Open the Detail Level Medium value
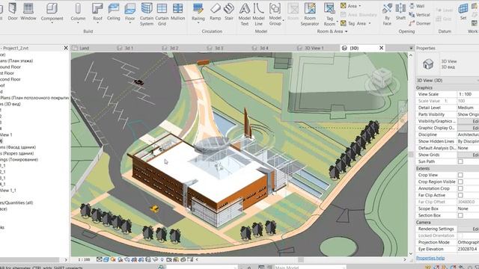This screenshot has width=479, height=269. (x=468, y=108)
